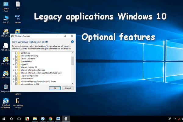The image size is (183, 122).
Task: Check IIS Hostable Web Core checkbox
Action: point(16,73)
